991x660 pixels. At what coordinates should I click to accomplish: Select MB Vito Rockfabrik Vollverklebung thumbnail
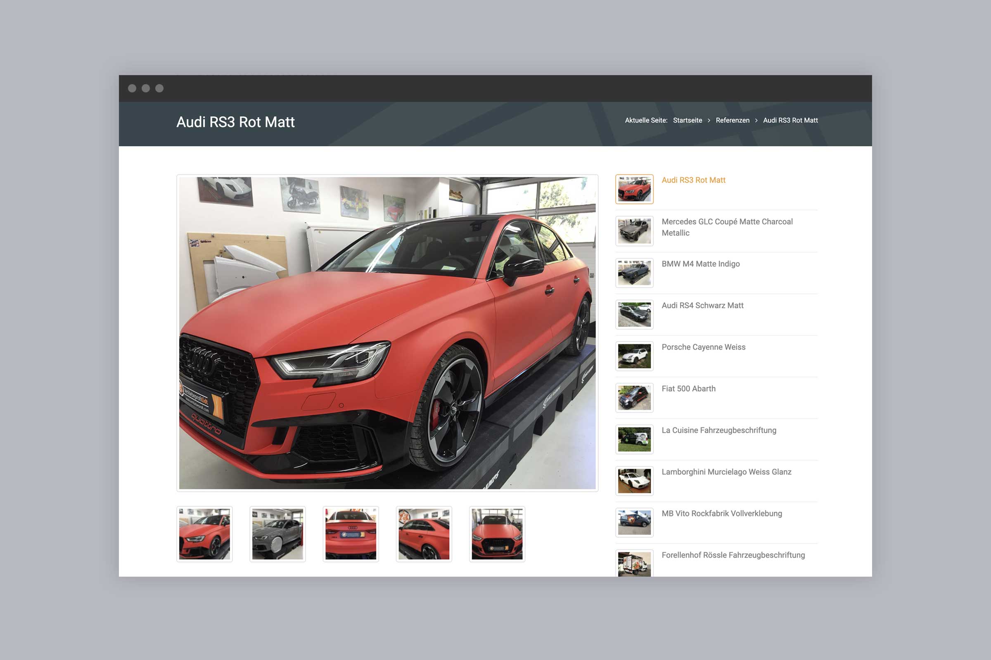(x=634, y=522)
